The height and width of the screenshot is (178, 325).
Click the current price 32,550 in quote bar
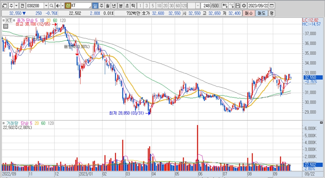coord(15,13)
